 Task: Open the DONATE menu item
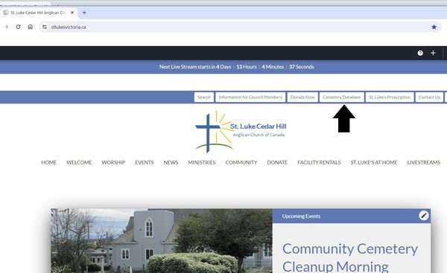tap(277, 162)
